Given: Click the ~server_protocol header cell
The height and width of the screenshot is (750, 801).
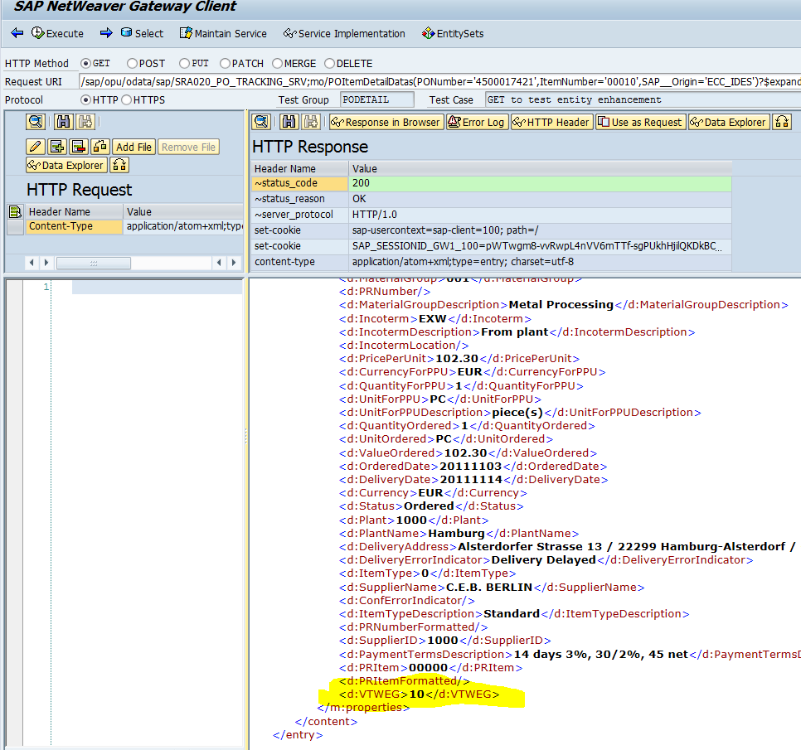Looking at the screenshot, I should pyautogui.click(x=300, y=215).
